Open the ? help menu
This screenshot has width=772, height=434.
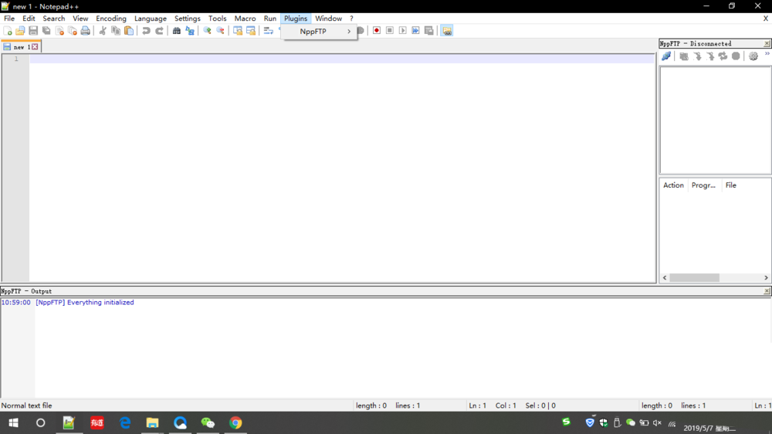(351, 19)
